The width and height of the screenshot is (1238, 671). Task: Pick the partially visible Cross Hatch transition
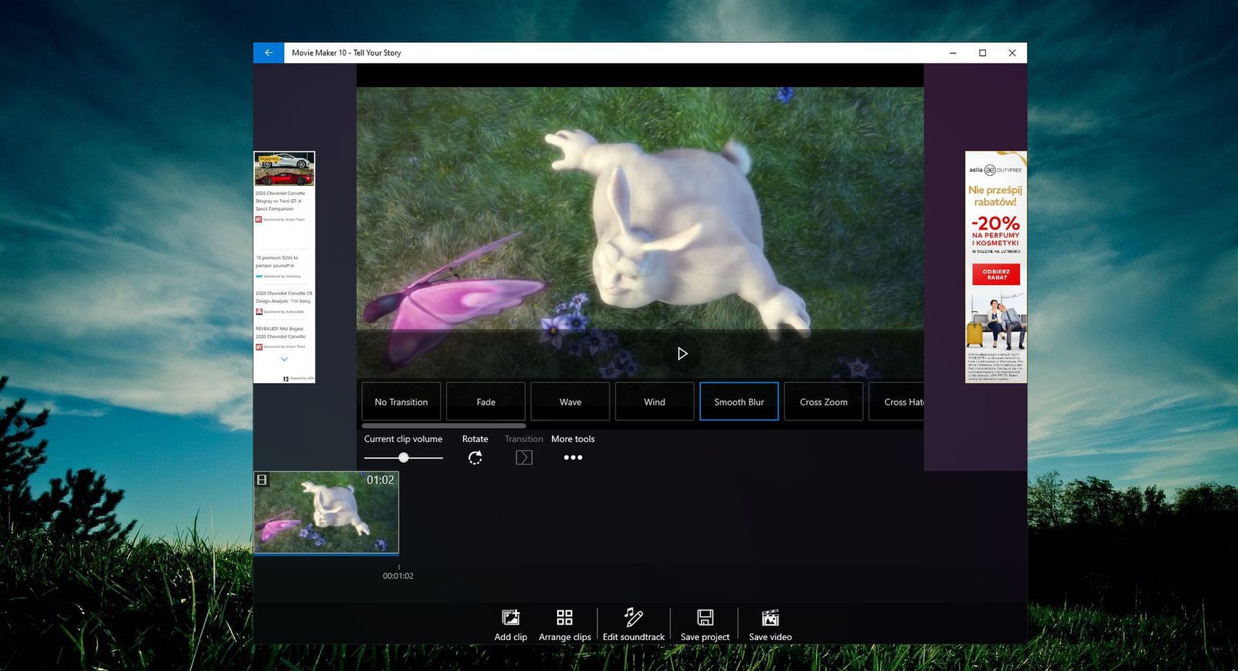[x=897, y=402]
